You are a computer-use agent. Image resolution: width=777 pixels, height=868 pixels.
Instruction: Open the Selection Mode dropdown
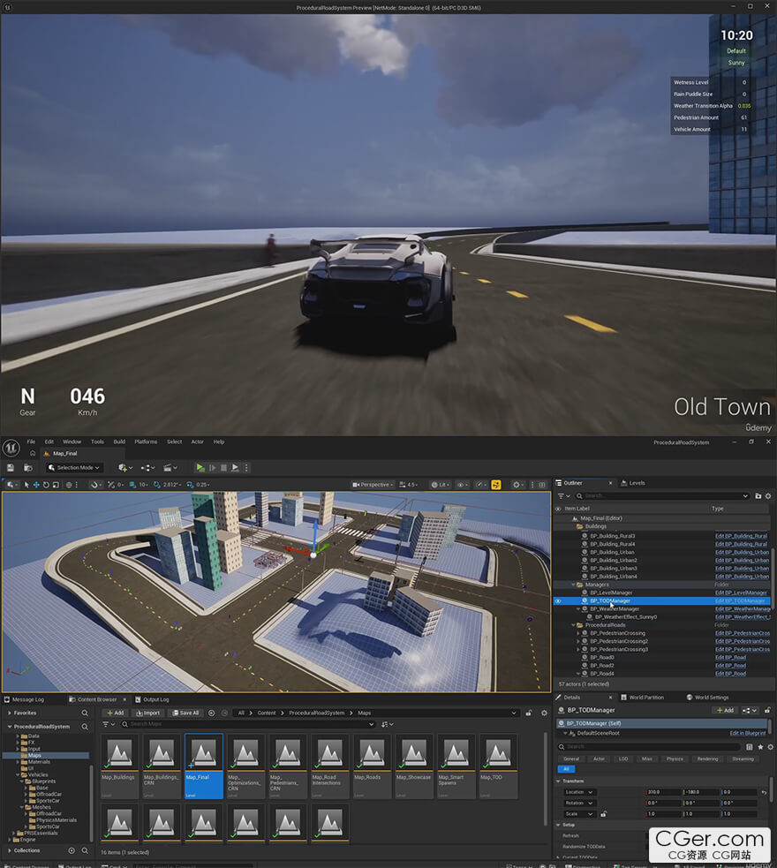click(x=75, y=467)
